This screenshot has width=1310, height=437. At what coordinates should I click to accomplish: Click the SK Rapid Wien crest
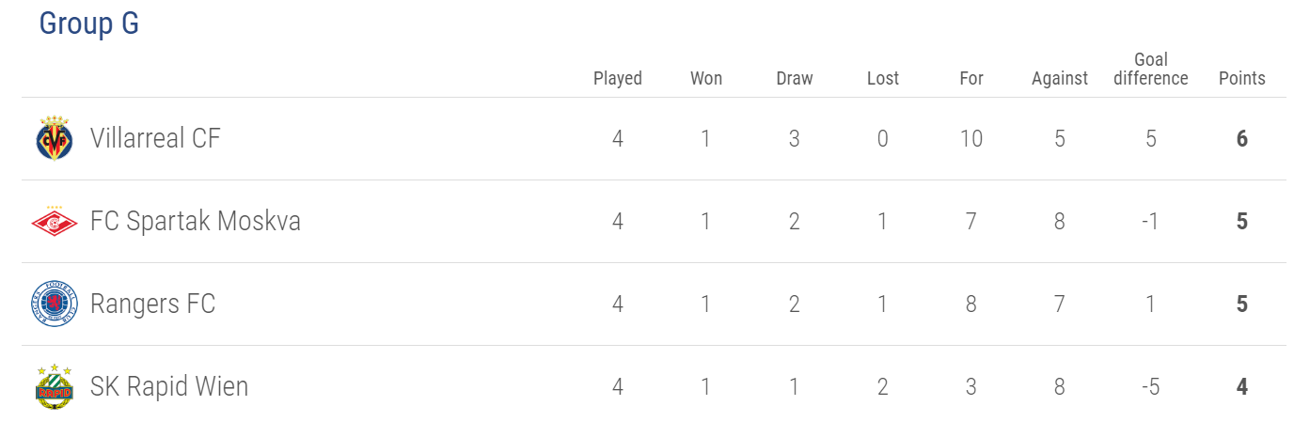tap(55, 386)
